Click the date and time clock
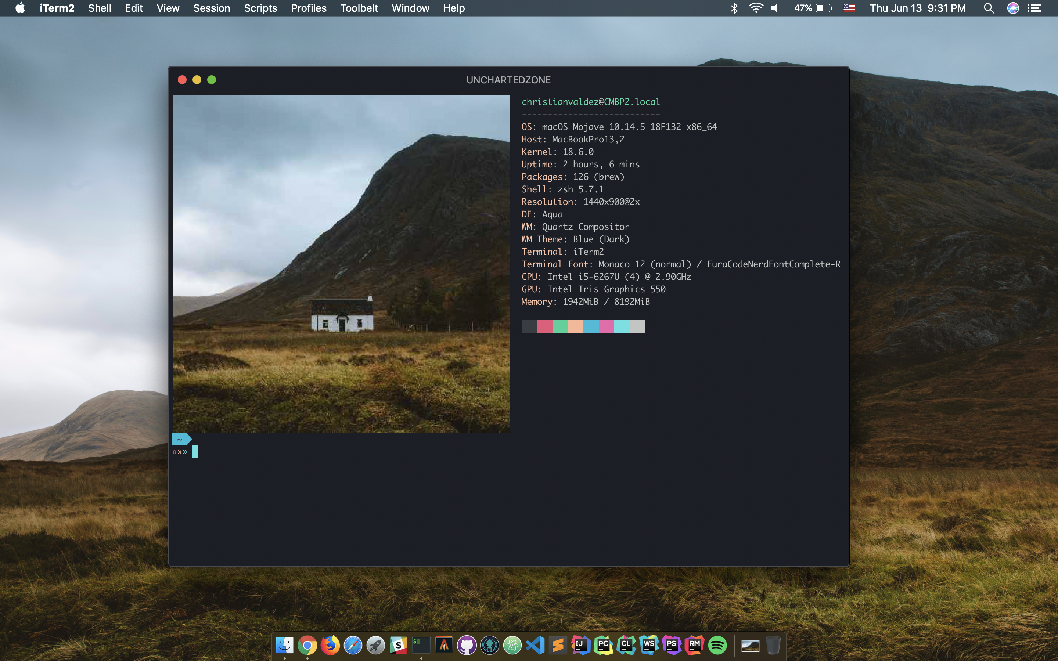 coord(917,8)
